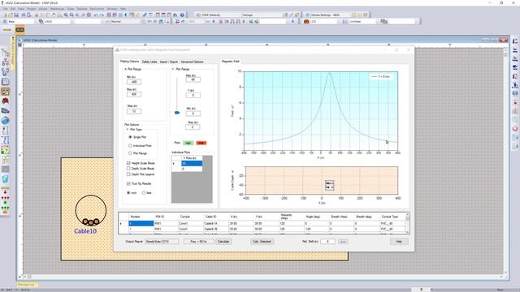The image size is (520, 292).
Task: Click the blue recycle bin sidebar icon
Action: [5, 179]
